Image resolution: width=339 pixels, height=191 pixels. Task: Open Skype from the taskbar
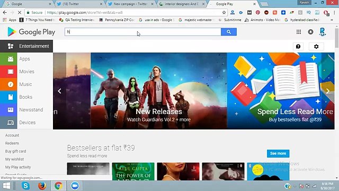point(25,186)
